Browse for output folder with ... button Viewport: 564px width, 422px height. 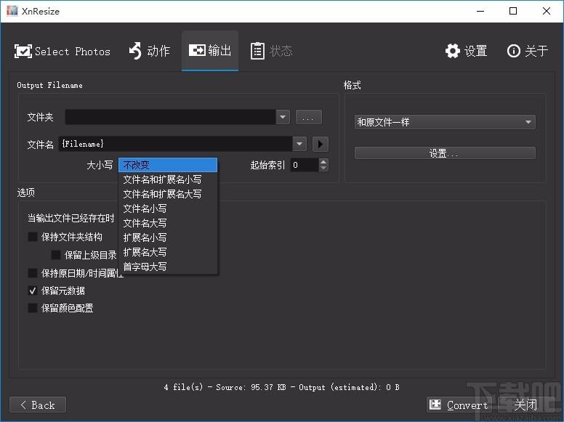coord(309,117)
